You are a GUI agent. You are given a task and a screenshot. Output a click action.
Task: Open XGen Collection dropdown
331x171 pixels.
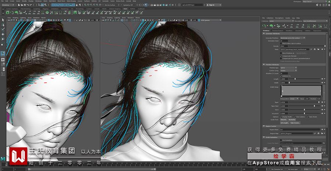(282, 21)
